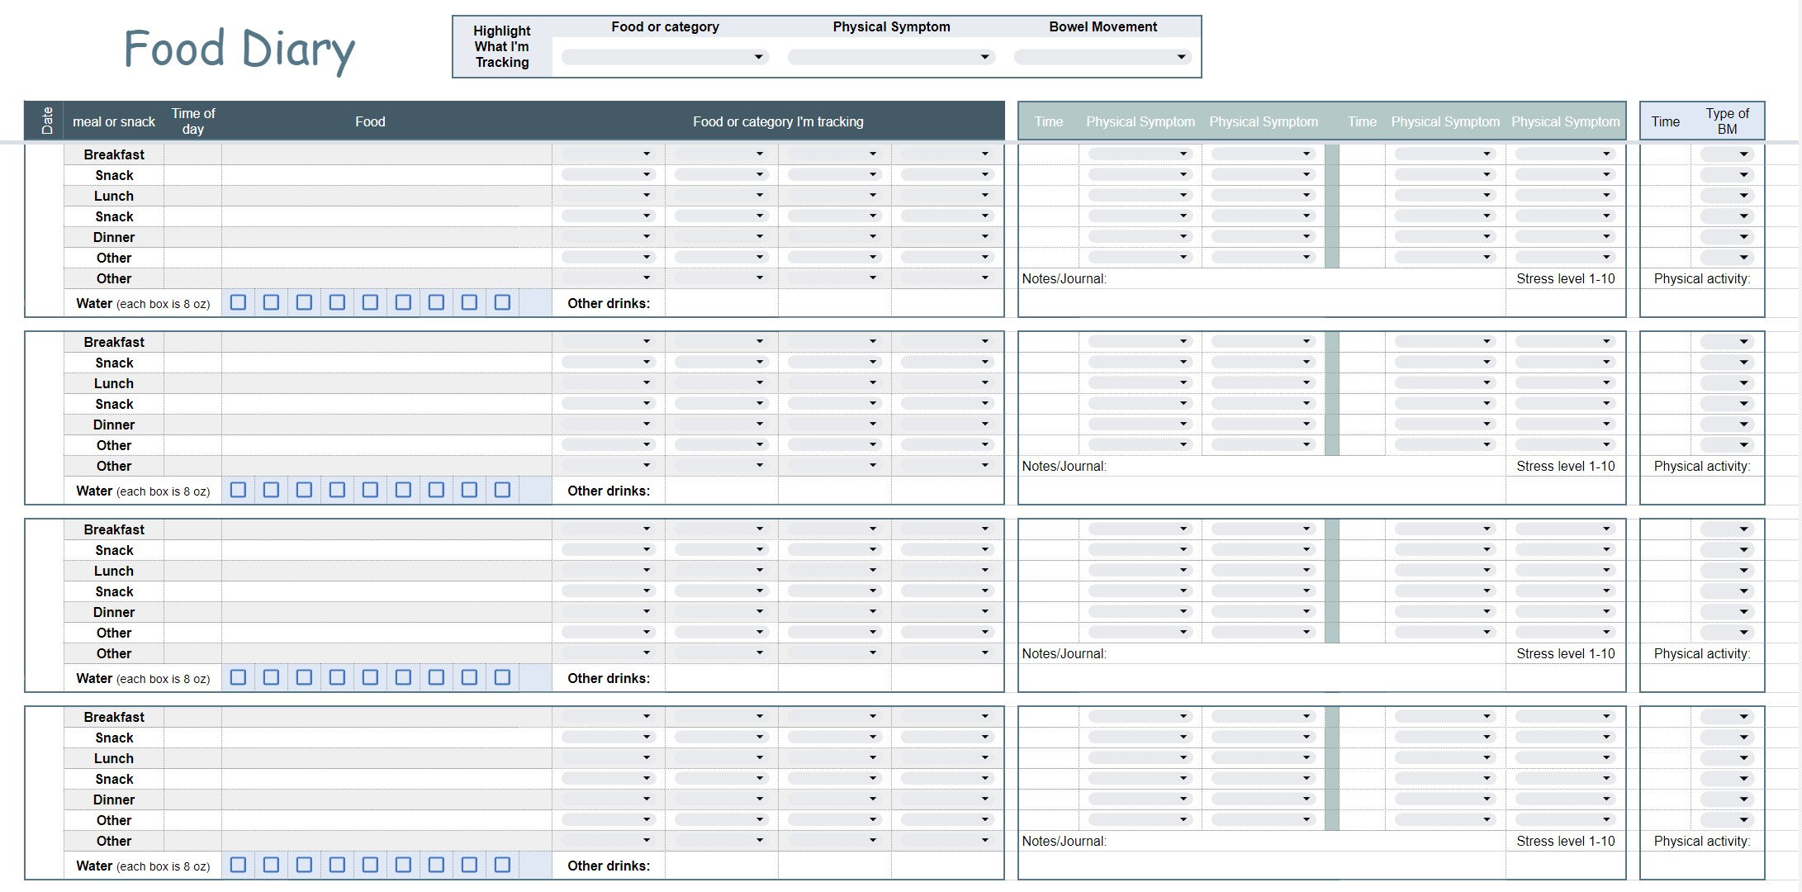Expand the Dinner category dropdown in the second day
Screen dimensions: 1802x892
[x=607, y=424]
